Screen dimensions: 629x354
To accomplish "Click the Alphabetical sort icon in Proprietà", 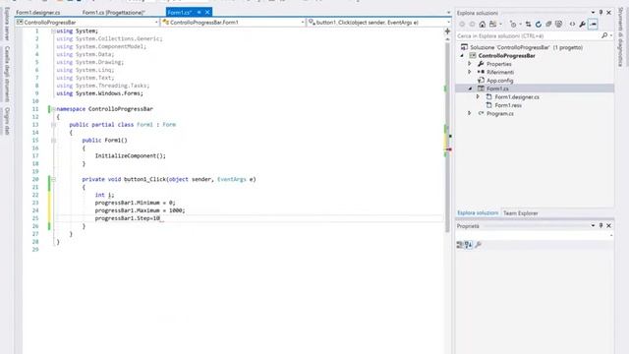I will point(468,245).
